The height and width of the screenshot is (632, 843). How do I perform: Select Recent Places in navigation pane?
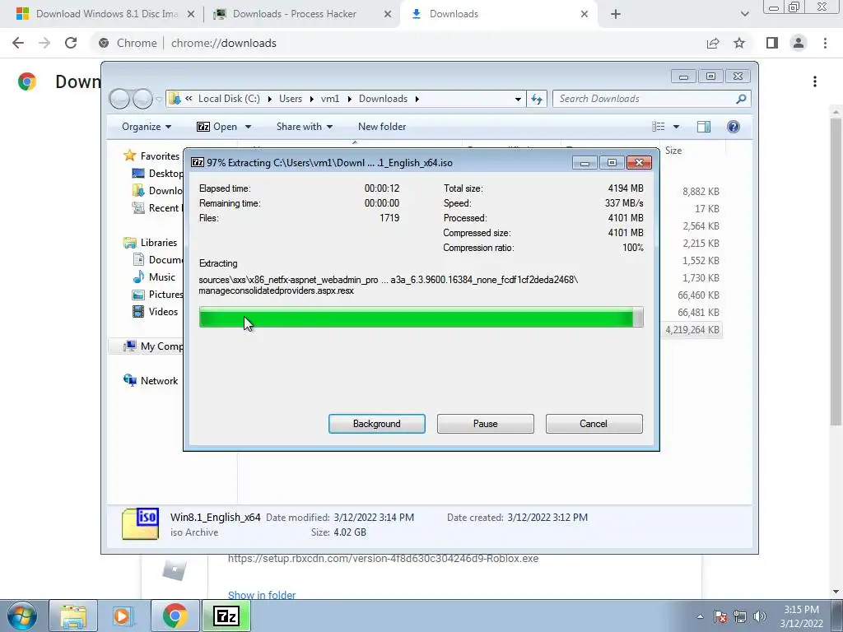(x=157, y=208)
